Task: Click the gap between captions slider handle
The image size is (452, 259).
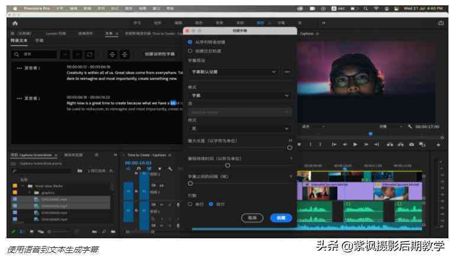Action: coord(191,183)
